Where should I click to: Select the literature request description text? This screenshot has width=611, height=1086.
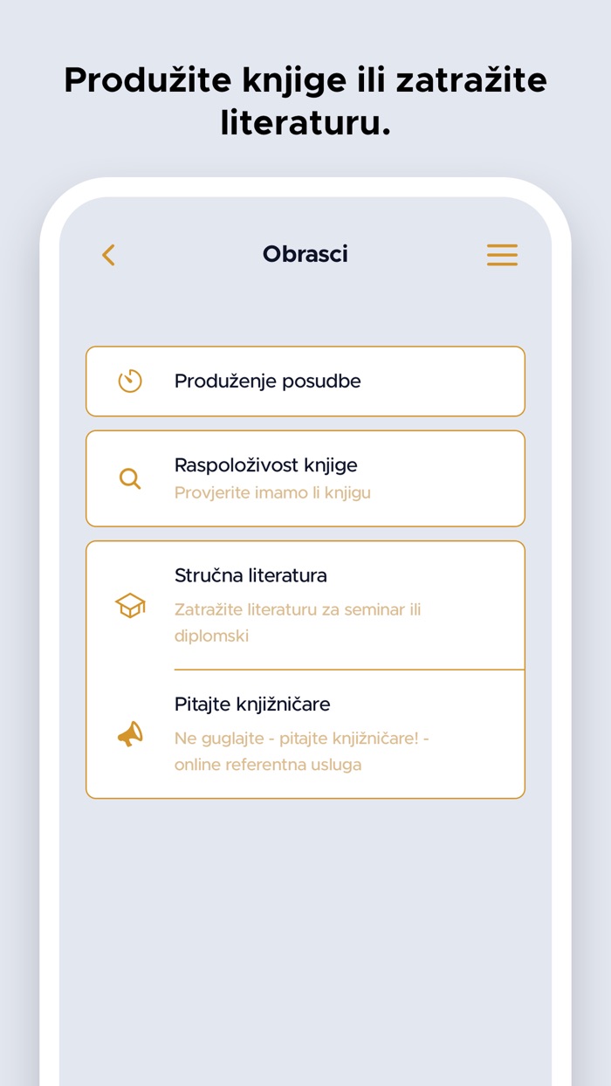click(x=299, y=622)
